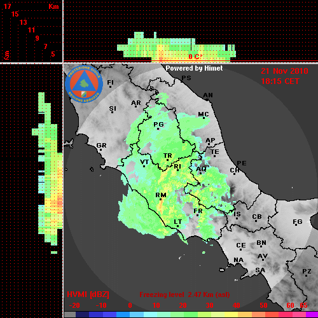Click the AP city label for Ascoli
This screenshot has height=318, width=318.
(x=211, y=141)
